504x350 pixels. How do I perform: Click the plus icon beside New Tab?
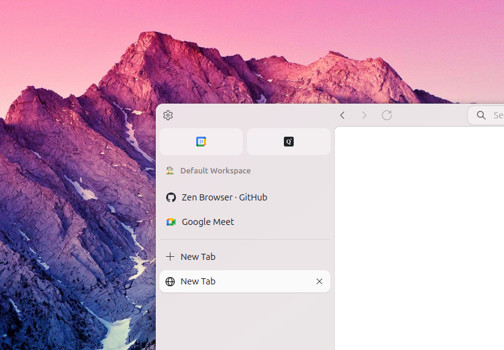(x=170, y=256)
